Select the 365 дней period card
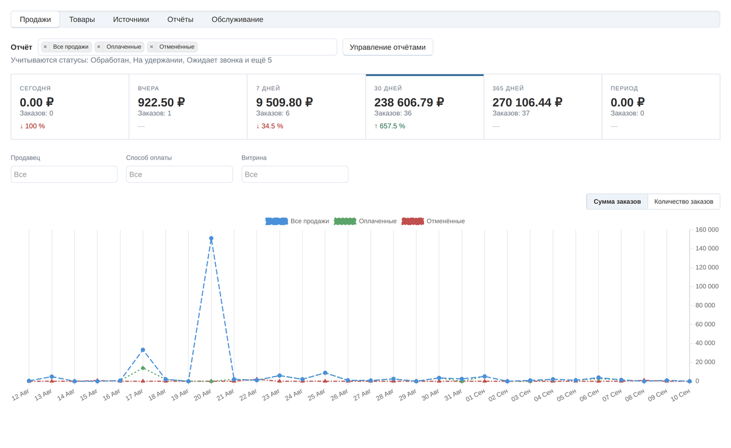The height and width of the screenshot is (448, 731). click(x=543, y=107)
